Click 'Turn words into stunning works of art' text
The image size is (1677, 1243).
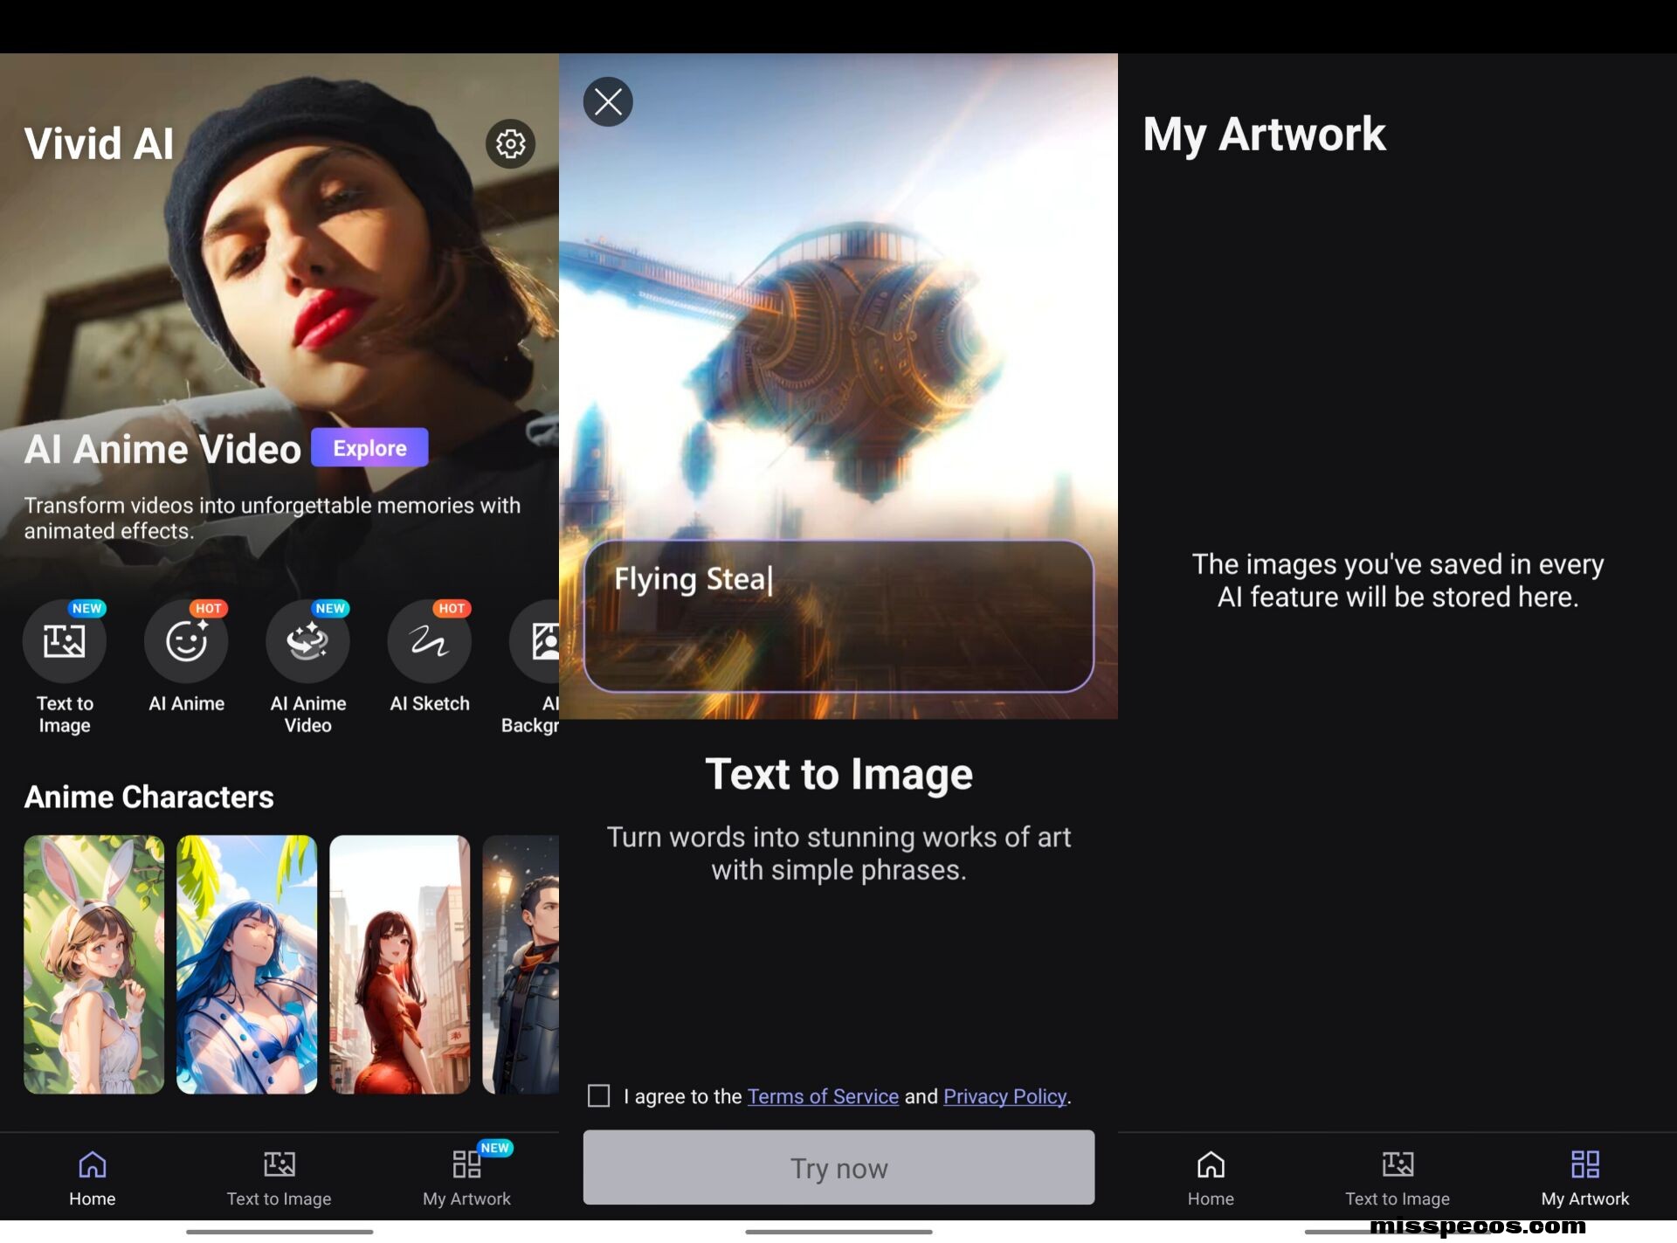[x=838, y=853]
